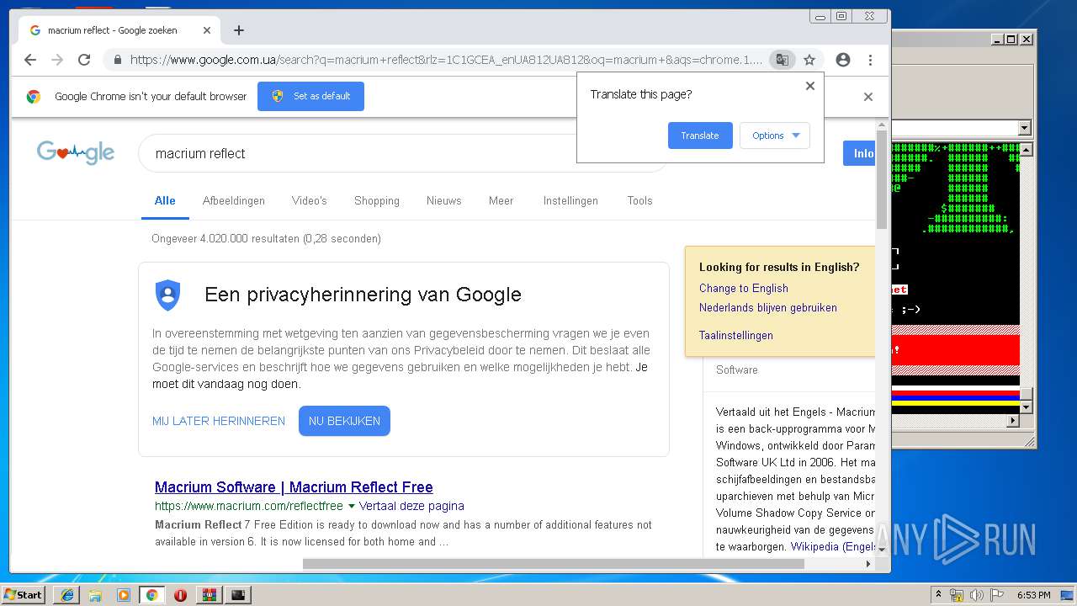The image size is (1077, 606).
Task: Click the Action Center flag icon
Action: 997,595
